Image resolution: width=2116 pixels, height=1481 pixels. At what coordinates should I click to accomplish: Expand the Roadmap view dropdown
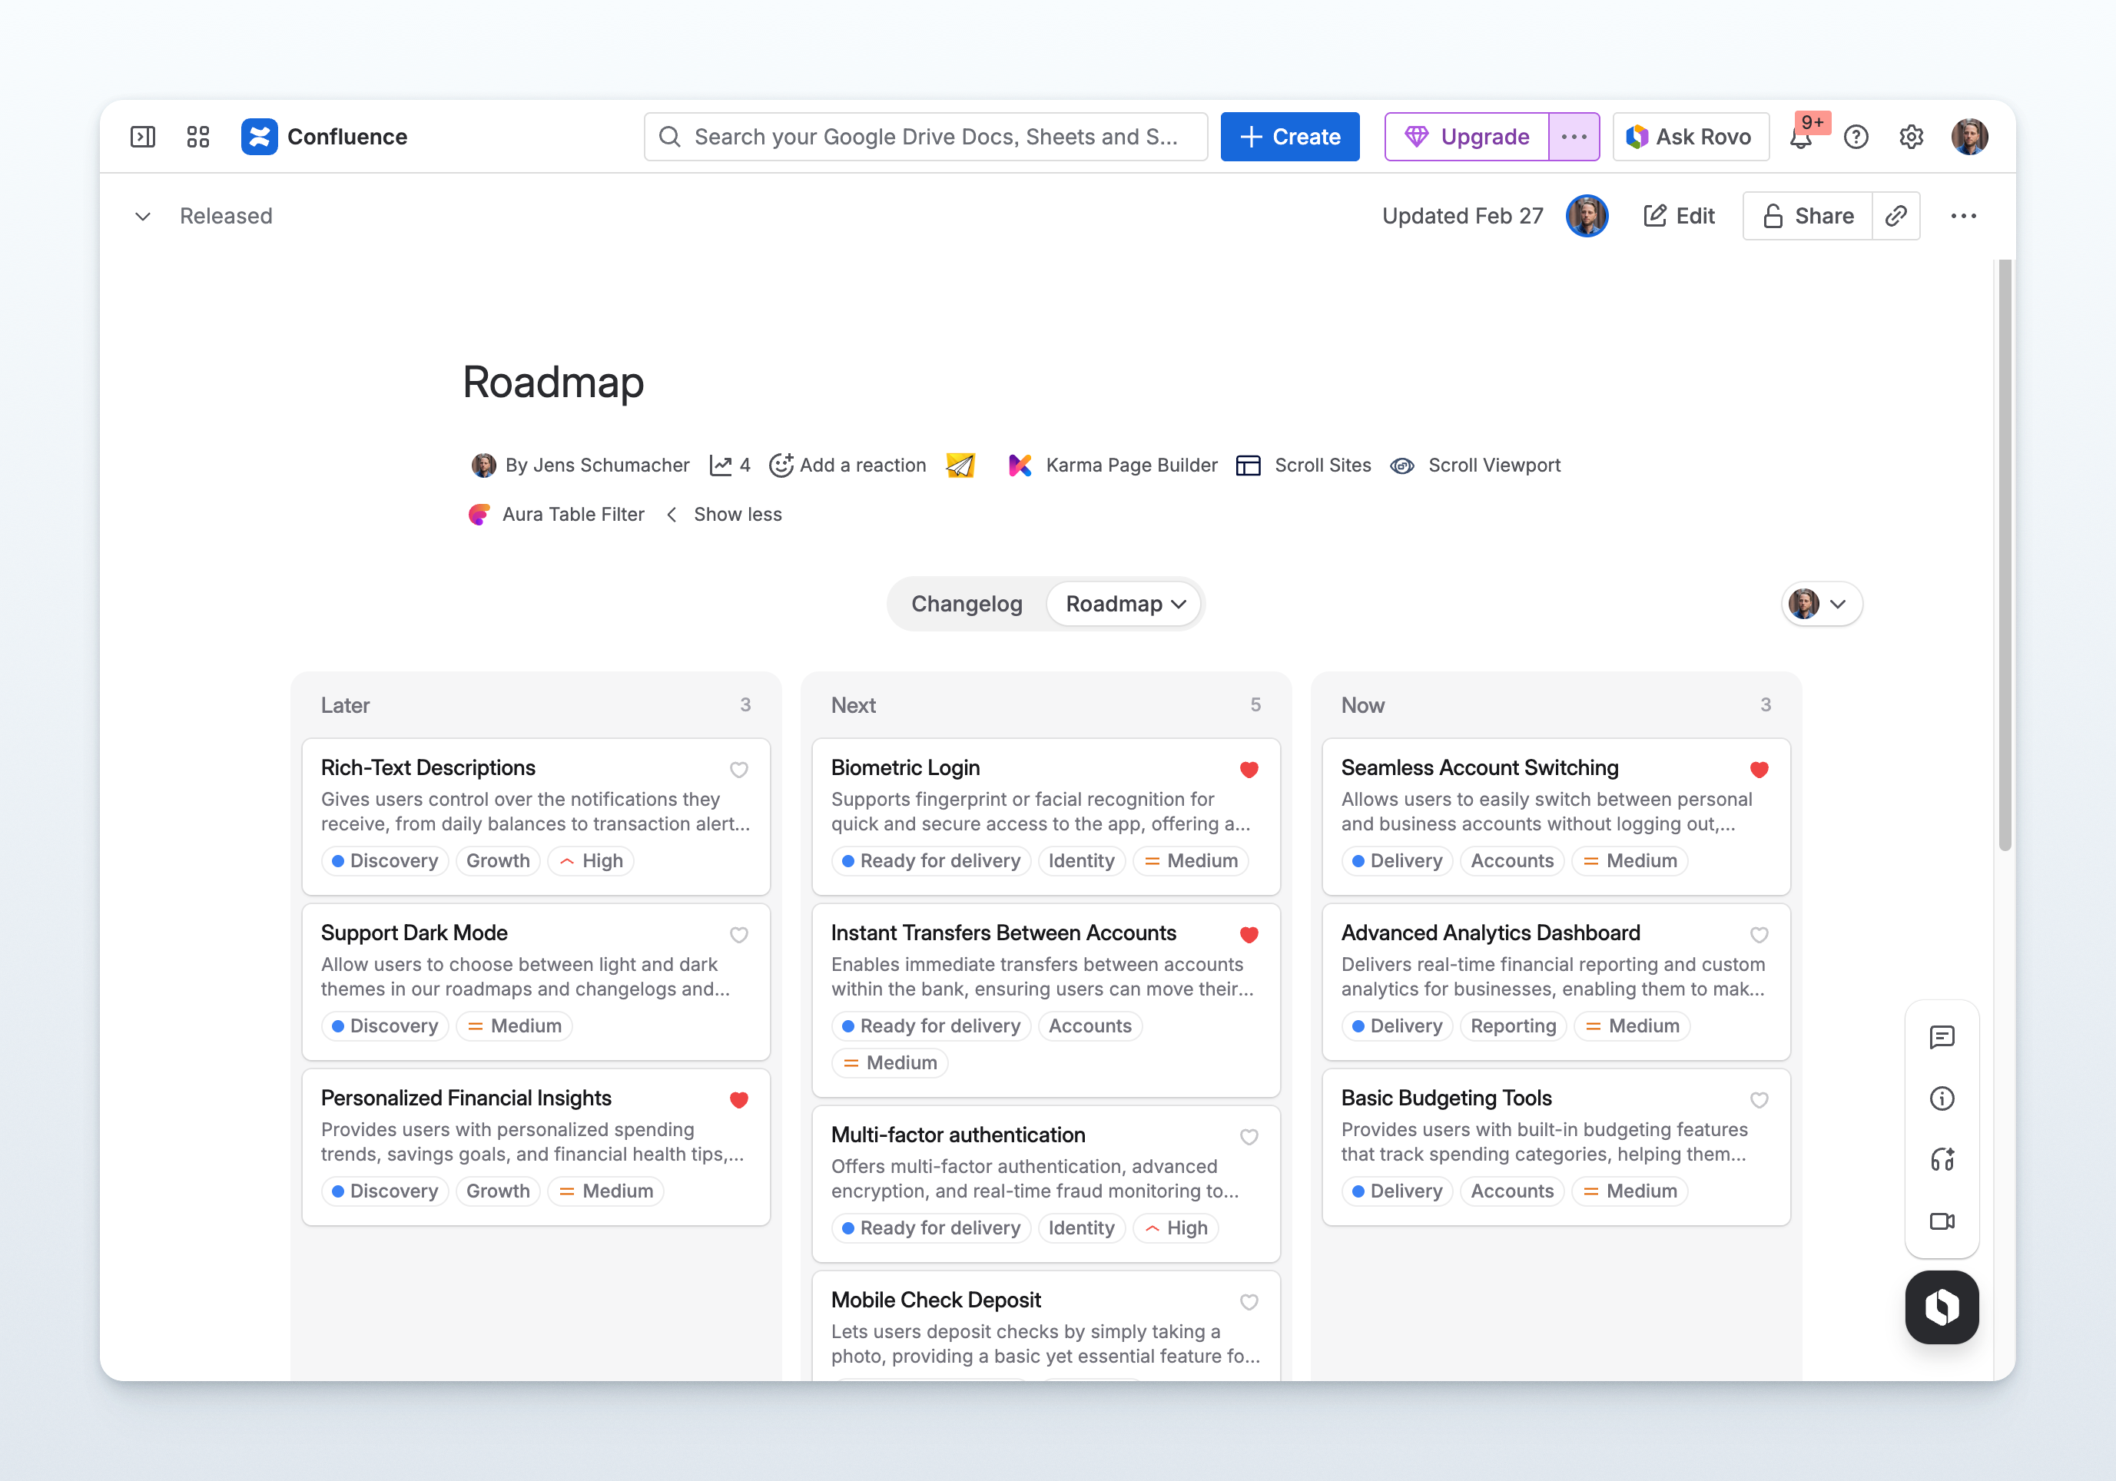pyautogui.click(x=1126, y=604)
